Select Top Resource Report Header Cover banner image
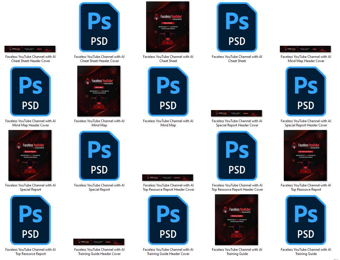The width and height of the screenshot is (340, 260). click(x=168, y=178)
